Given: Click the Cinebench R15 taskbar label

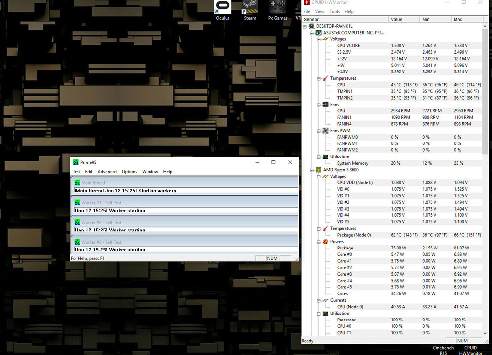Looking at the screenshot, I should [x=443, y=350].
